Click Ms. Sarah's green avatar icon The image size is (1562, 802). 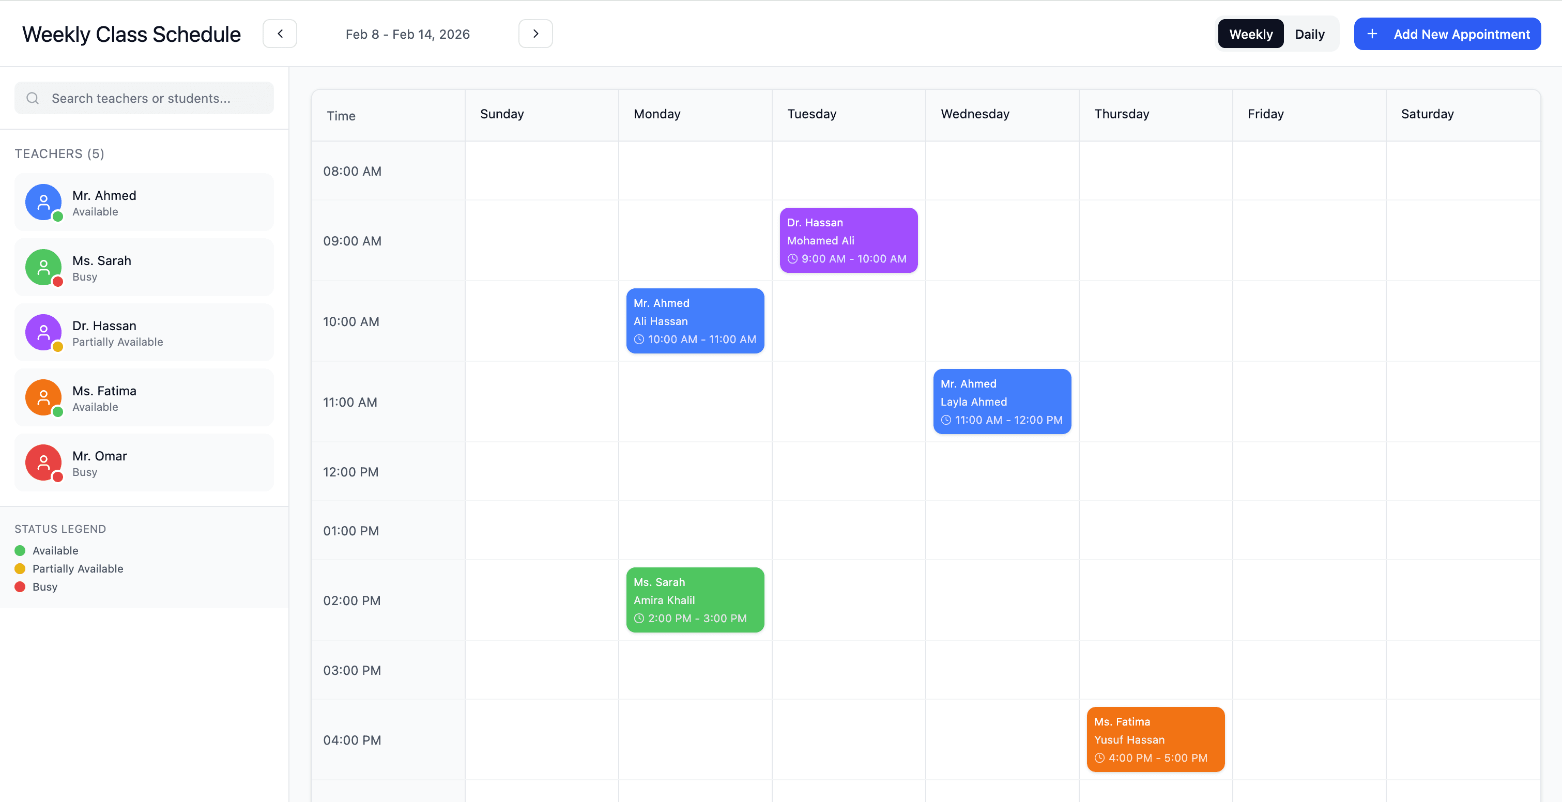tap(43, 267)
